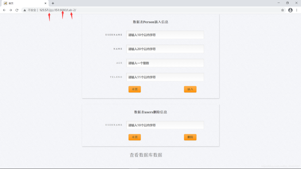The width and height of the screenshot is (301, 169).
Task: Reload the page with the refresh icon
Action: tap(17, 10)
